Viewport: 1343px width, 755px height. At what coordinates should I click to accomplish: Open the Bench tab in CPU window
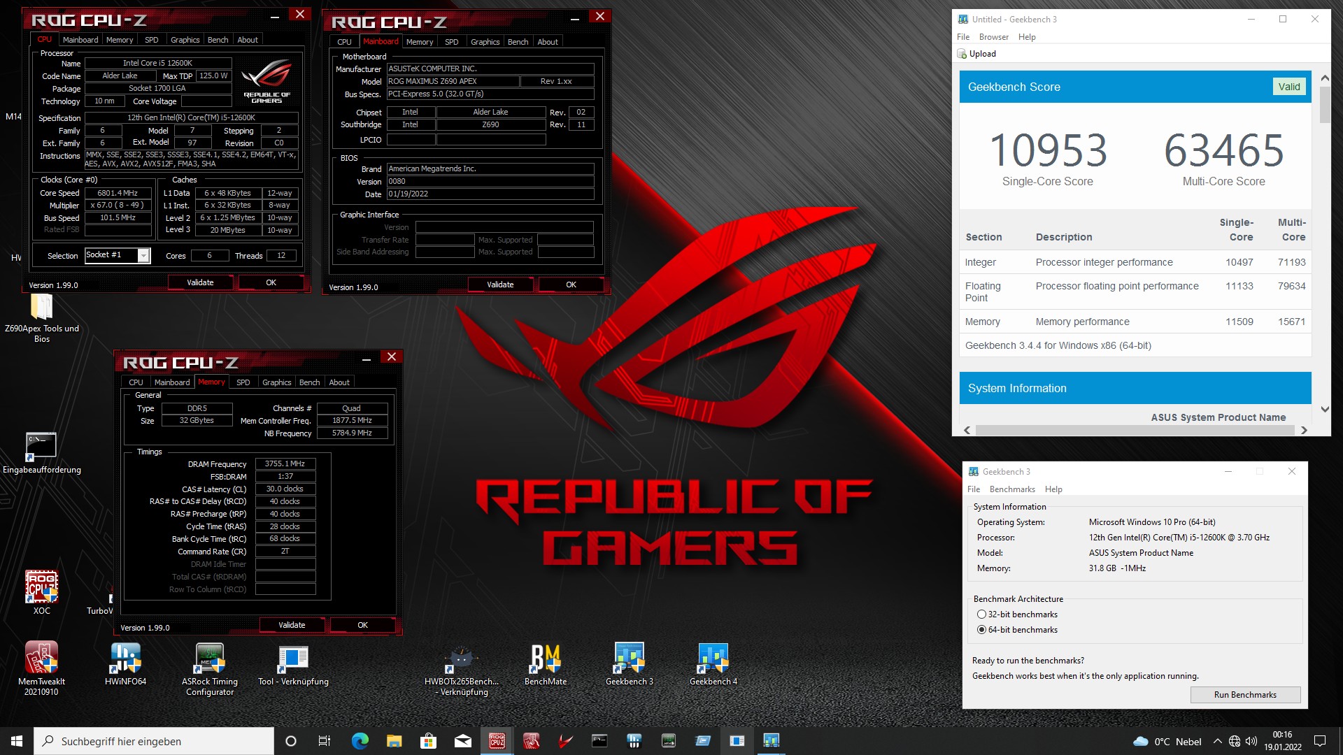[x=218, y=40]
